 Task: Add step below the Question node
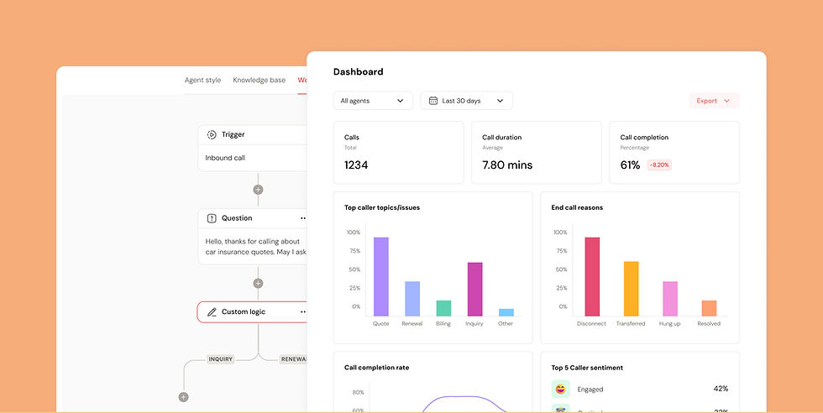pos(258,284)
